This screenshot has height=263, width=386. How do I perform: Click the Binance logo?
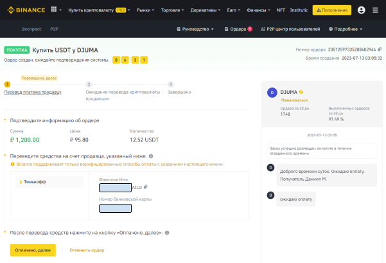coord(24,10)
